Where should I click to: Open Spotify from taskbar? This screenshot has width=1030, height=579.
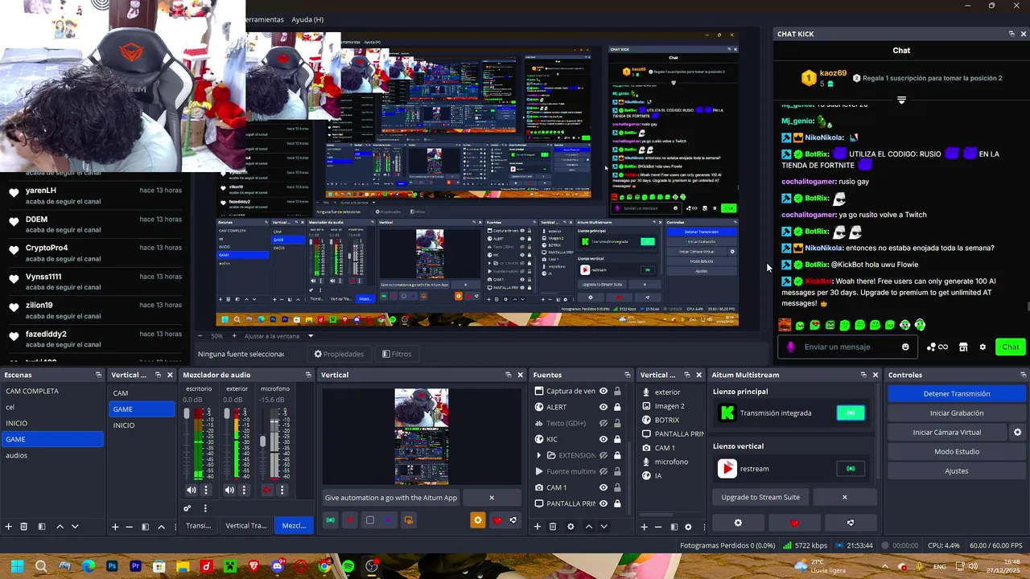[x=348, y=566]
